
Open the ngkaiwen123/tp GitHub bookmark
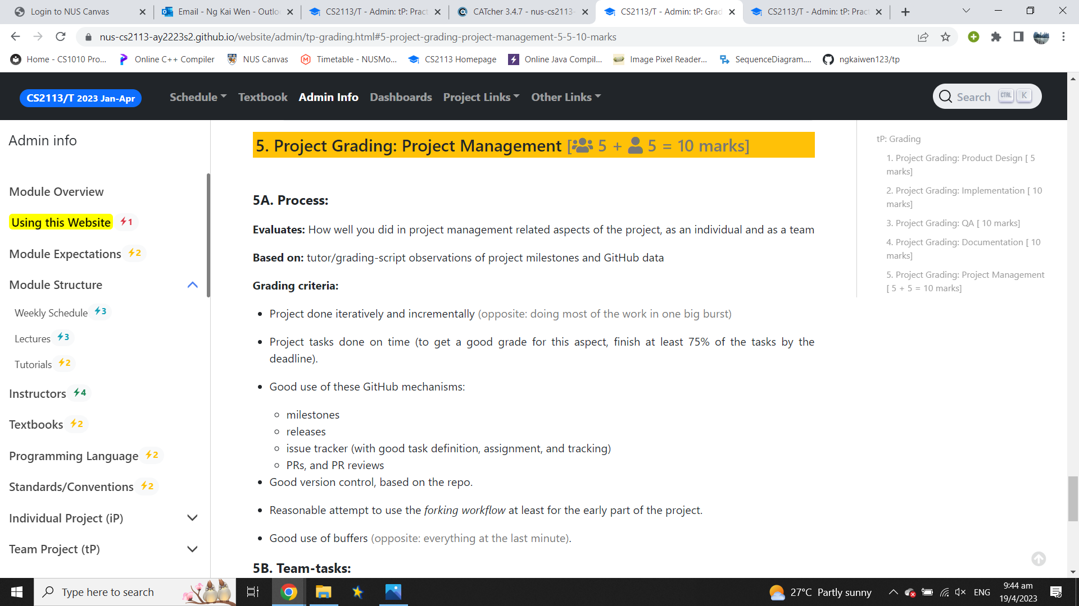tap(861, 59)
